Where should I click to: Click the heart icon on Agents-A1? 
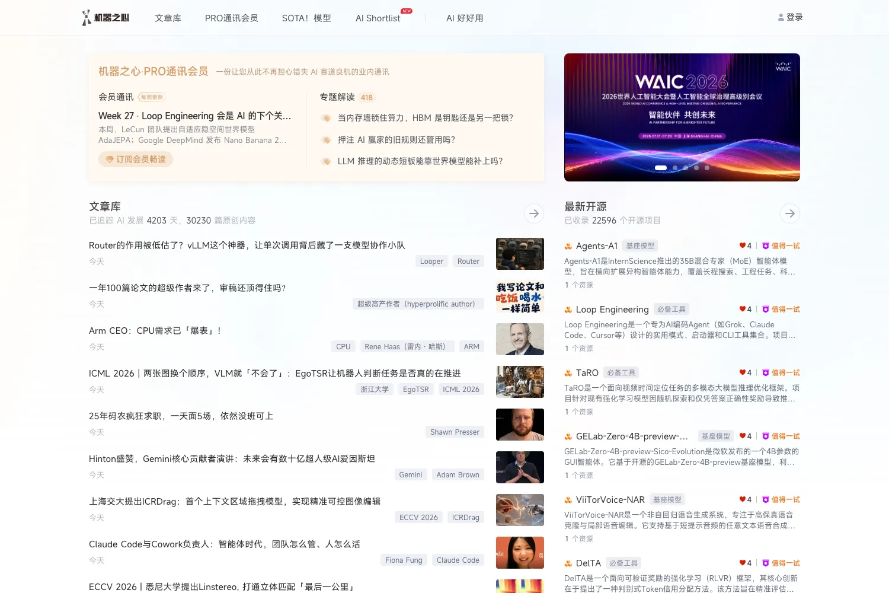tap(742, 246)
